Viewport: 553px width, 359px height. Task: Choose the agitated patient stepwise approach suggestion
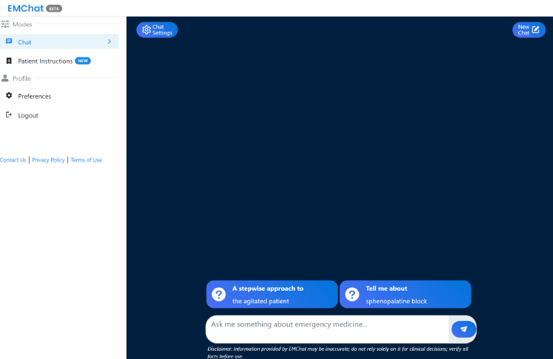[x=272, y=294]
